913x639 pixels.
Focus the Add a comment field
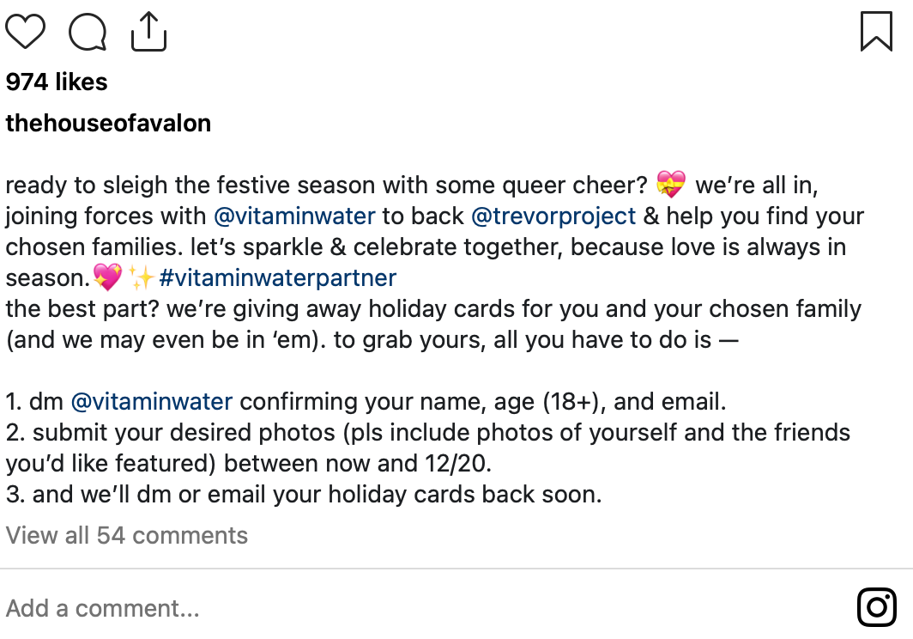coord(425,607)
